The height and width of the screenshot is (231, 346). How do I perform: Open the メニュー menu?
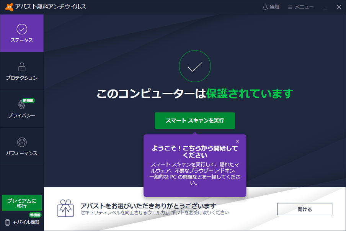(x=301, y=7)
